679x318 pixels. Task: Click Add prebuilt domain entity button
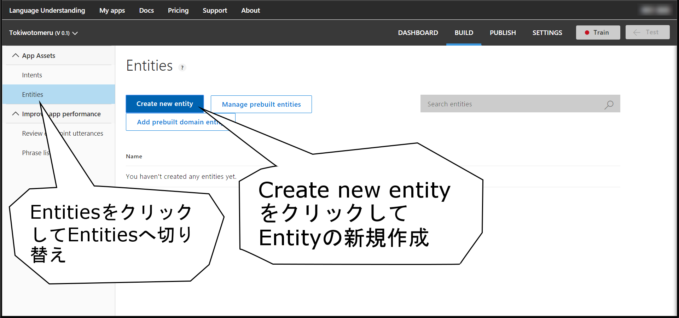181,122
